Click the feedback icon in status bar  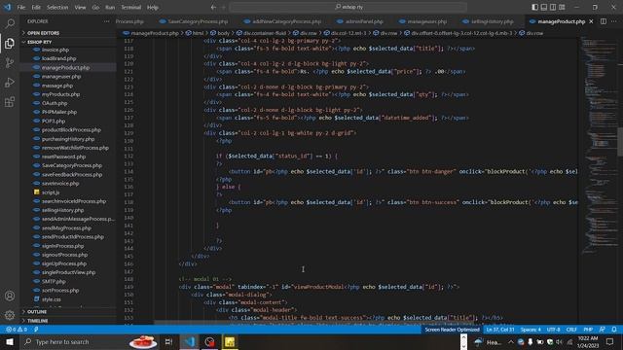point(603,330)
